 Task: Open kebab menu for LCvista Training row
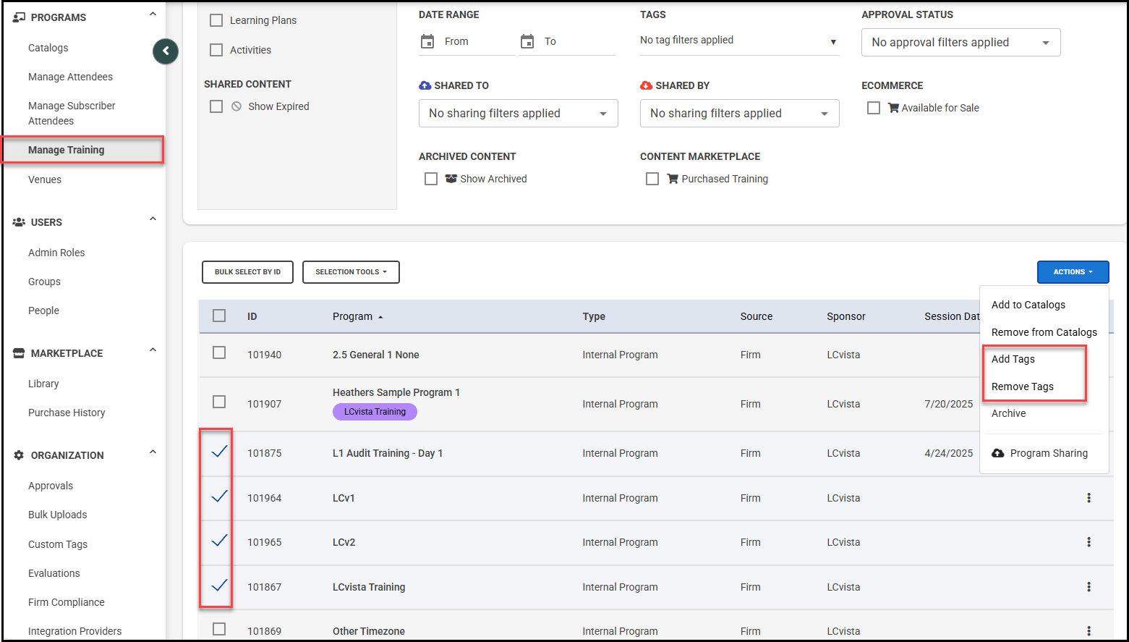[x=1088, y=587]
